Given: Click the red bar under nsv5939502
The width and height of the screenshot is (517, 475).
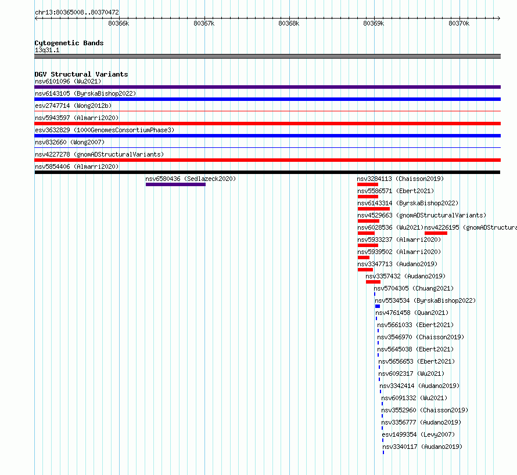Looking at the screenshot, I should click(363, 258).
